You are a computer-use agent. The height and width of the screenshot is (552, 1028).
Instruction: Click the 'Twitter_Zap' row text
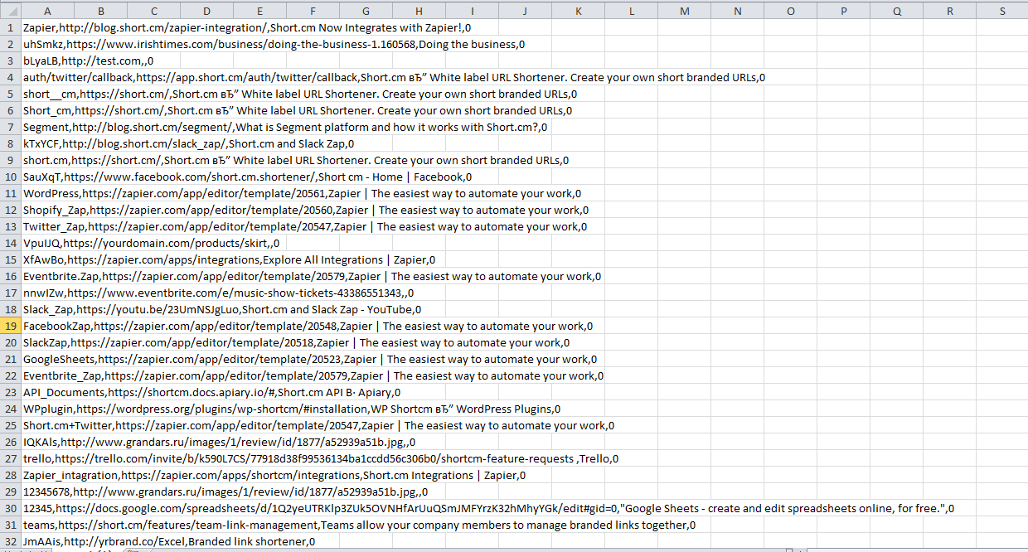[x=304, y=226]
